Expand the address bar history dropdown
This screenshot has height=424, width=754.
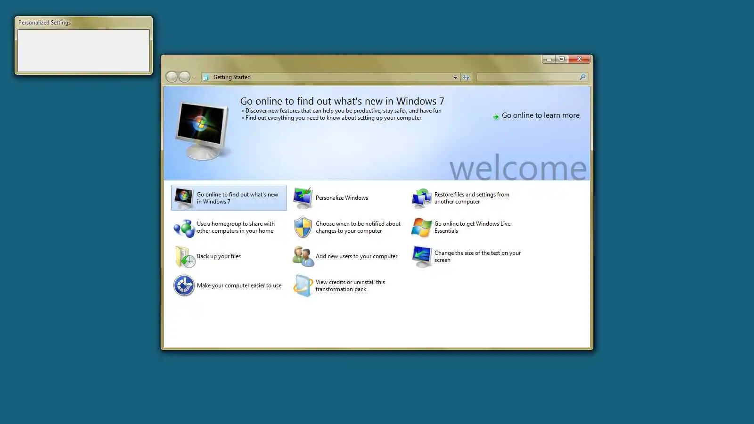click(x=455, y=77)
